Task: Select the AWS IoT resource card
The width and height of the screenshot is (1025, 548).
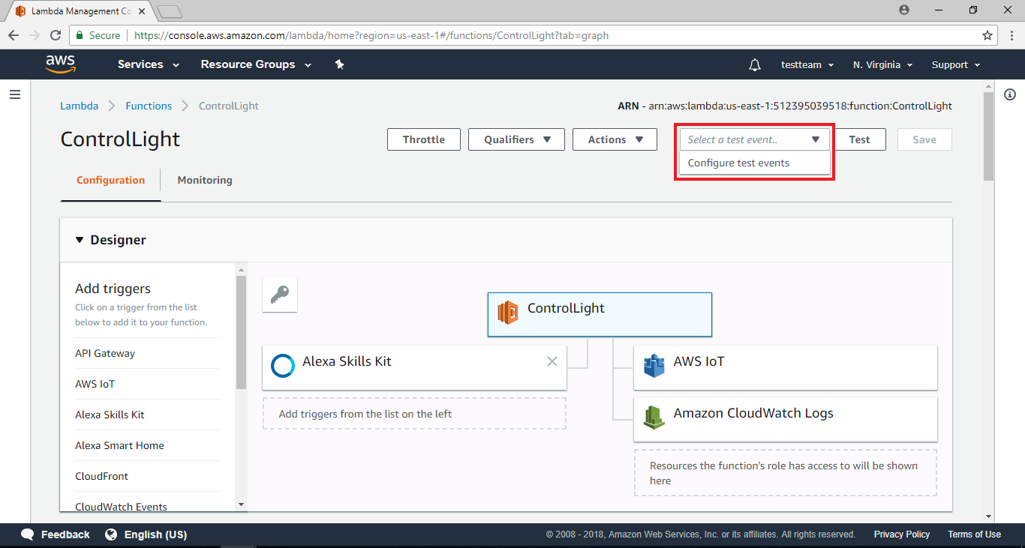Action: [786, 367]
